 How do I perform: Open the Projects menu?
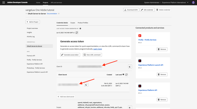click(45, 3)
